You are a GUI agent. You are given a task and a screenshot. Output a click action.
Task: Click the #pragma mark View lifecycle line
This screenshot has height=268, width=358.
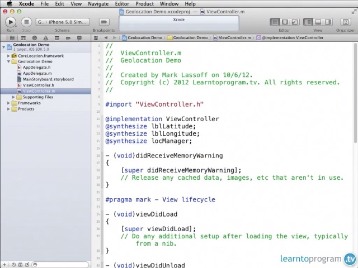coord(161,200)
